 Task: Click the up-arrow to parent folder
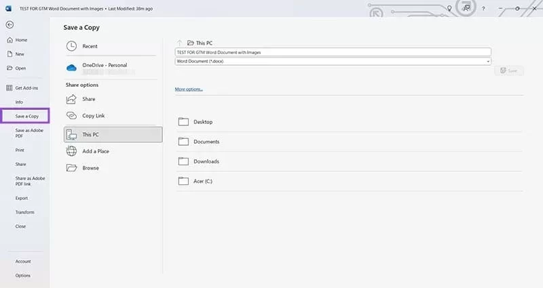point(179,42)
